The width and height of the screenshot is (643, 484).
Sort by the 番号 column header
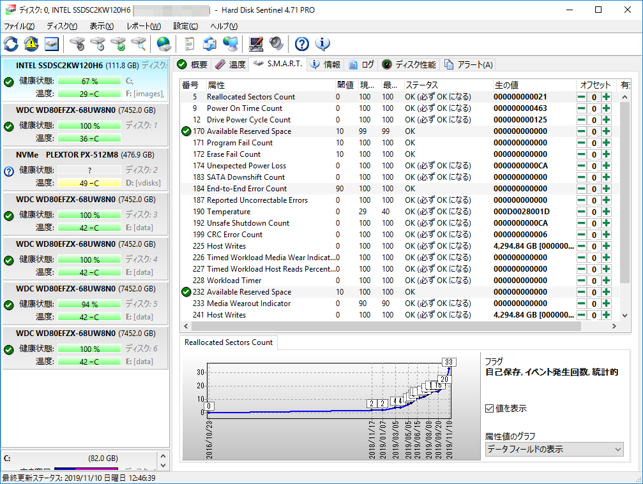tap(192, 85)
